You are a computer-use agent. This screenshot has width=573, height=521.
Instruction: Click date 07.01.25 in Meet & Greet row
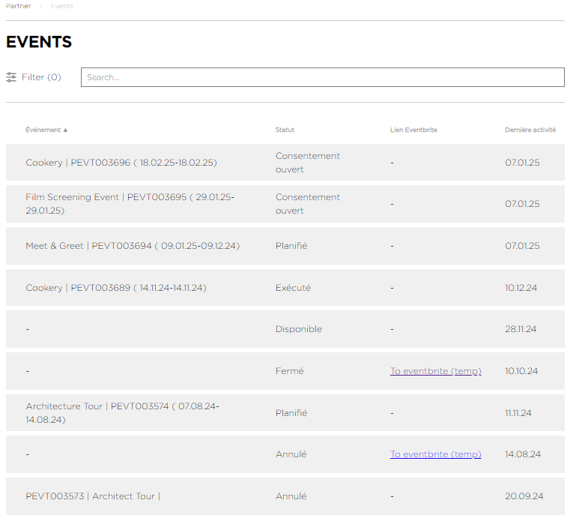pos(522,246)
